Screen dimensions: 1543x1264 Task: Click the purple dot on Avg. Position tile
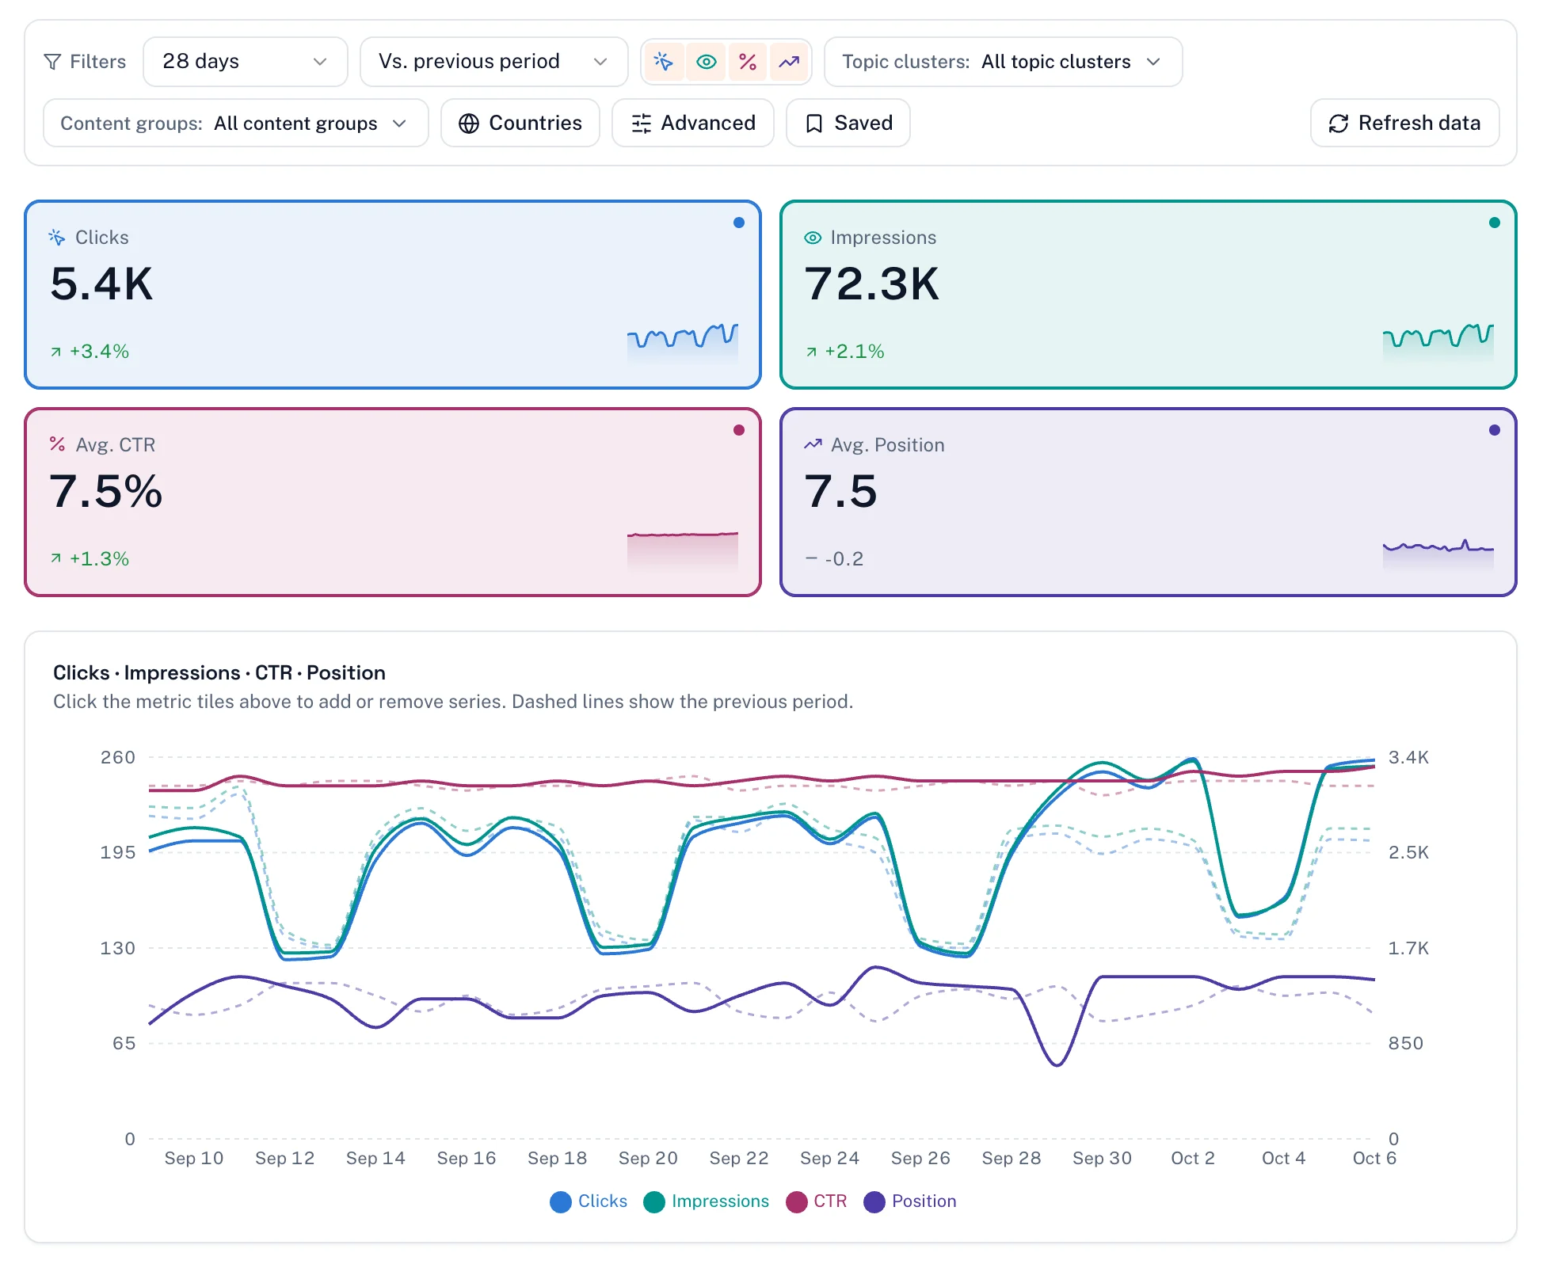click(x=1495, y=430)
